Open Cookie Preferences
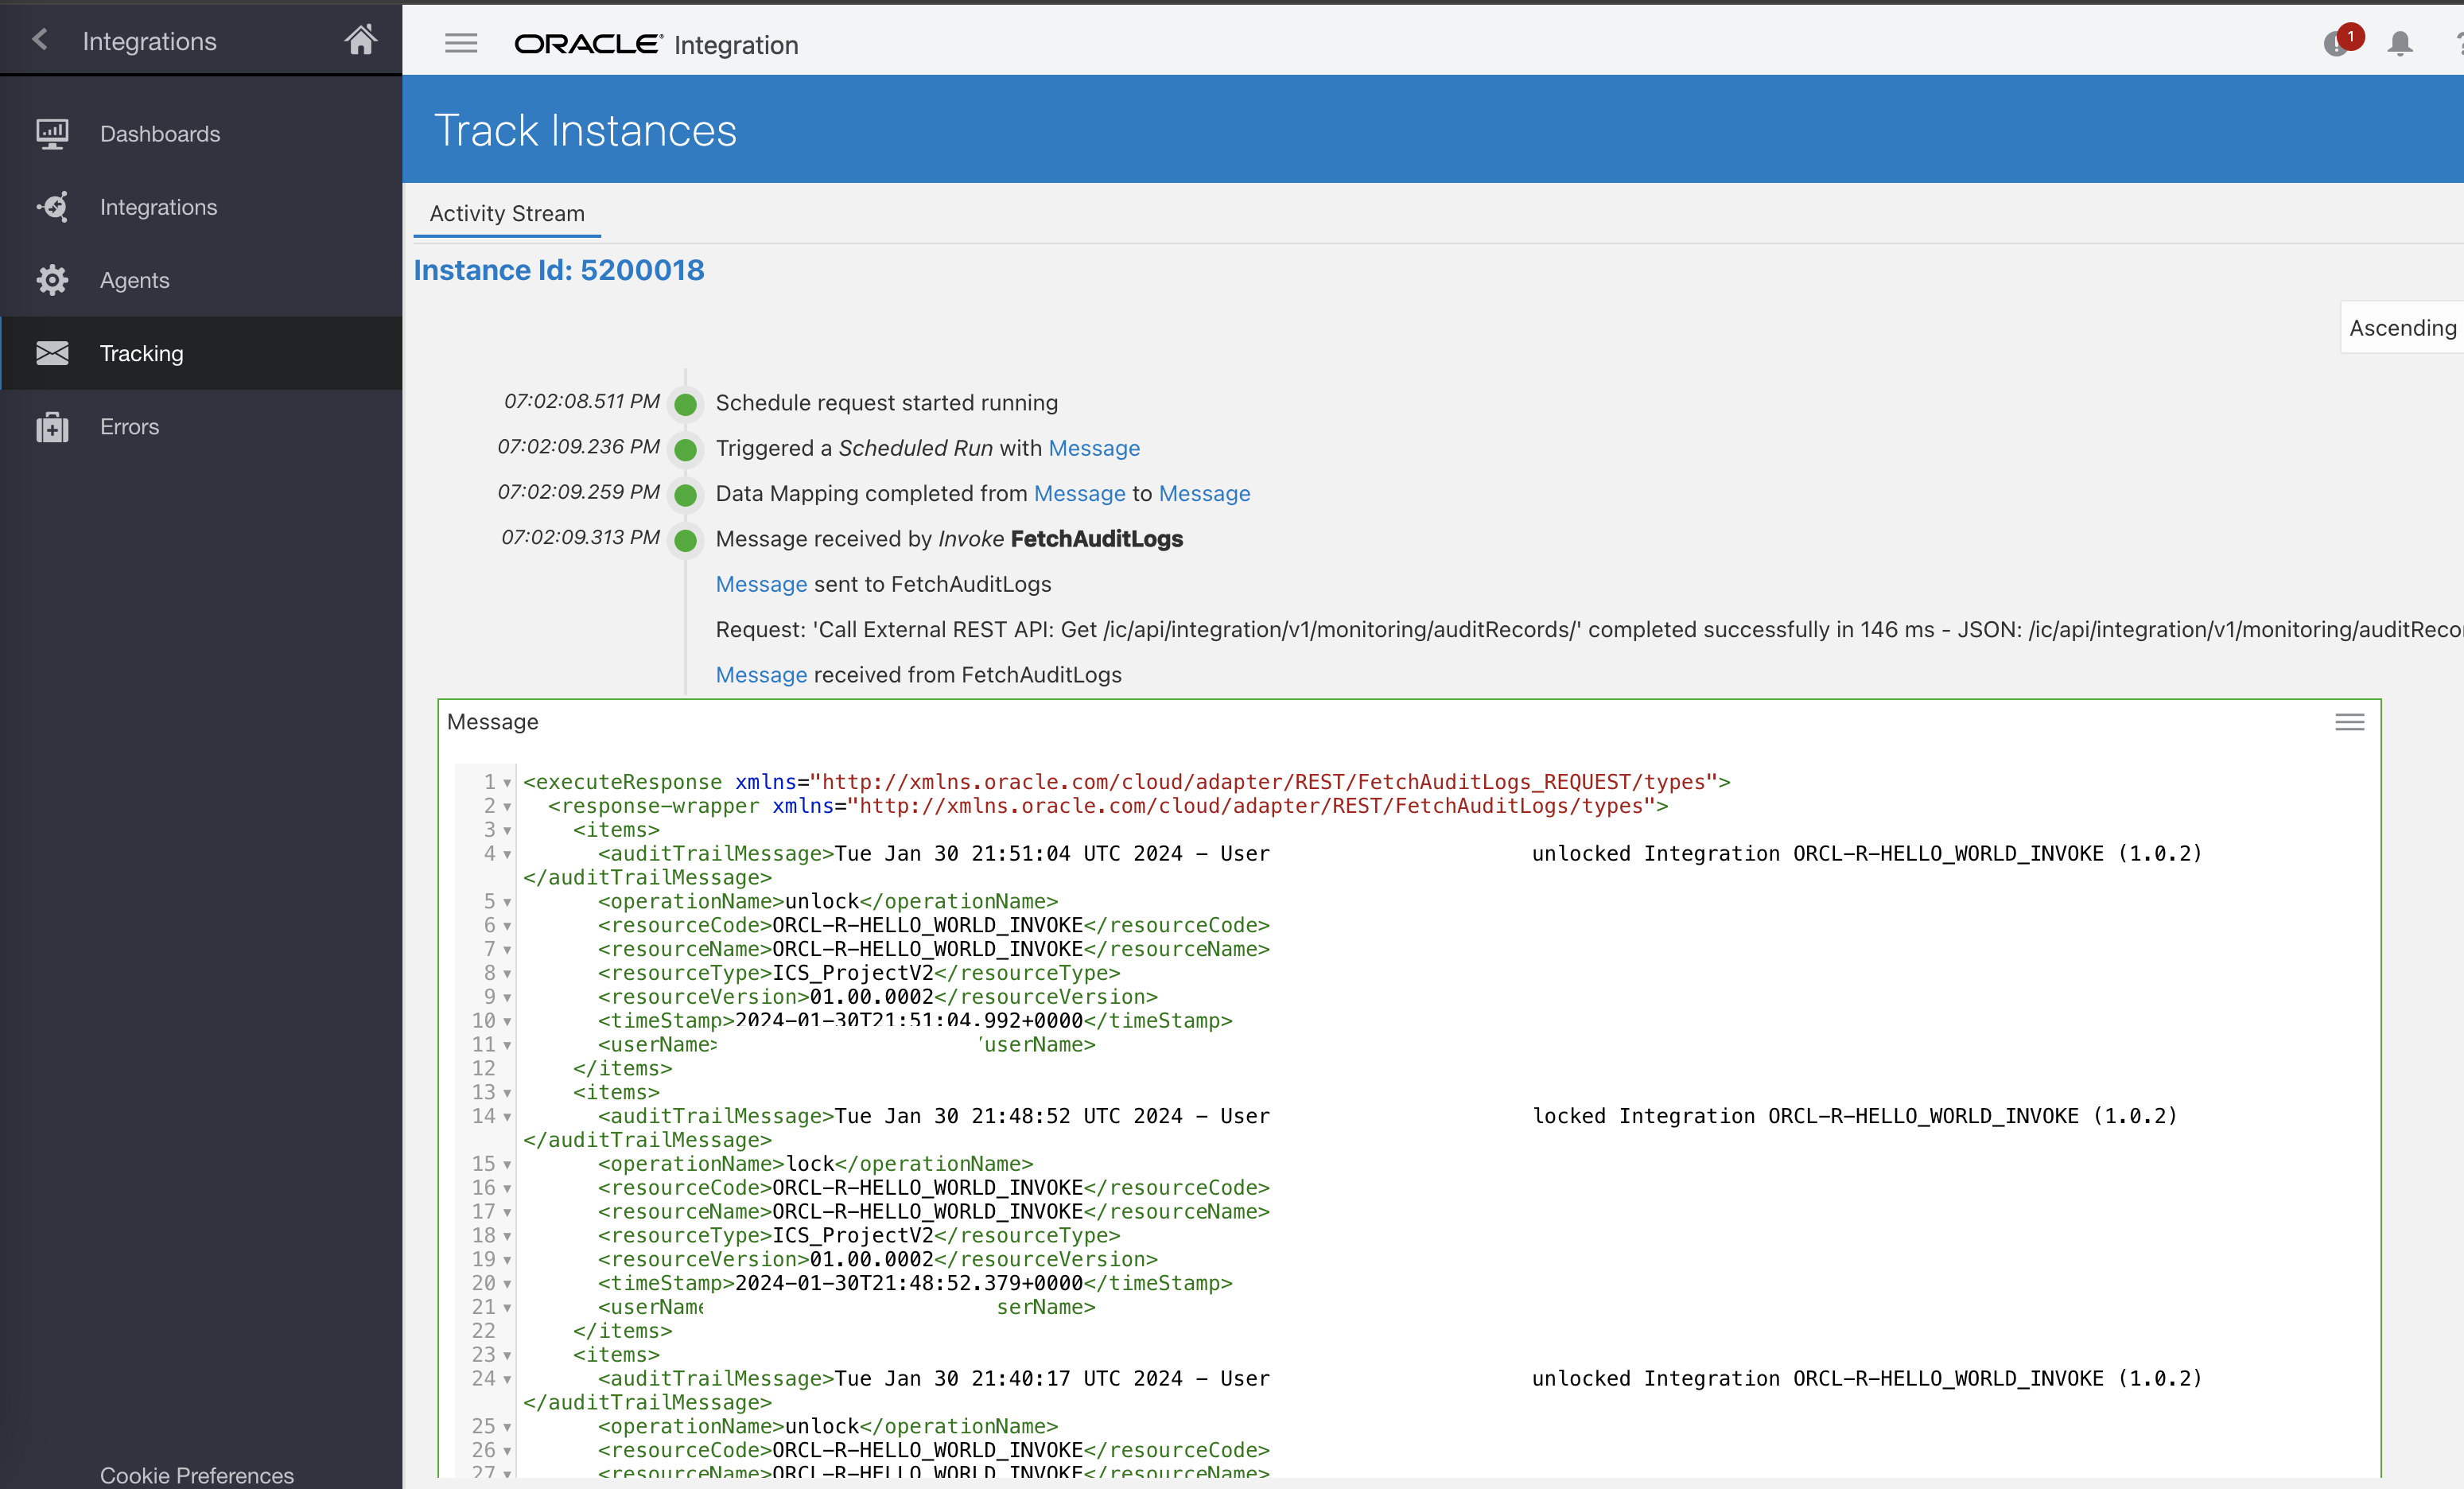The image size is (2464, 1489). tap(196, 1475)
